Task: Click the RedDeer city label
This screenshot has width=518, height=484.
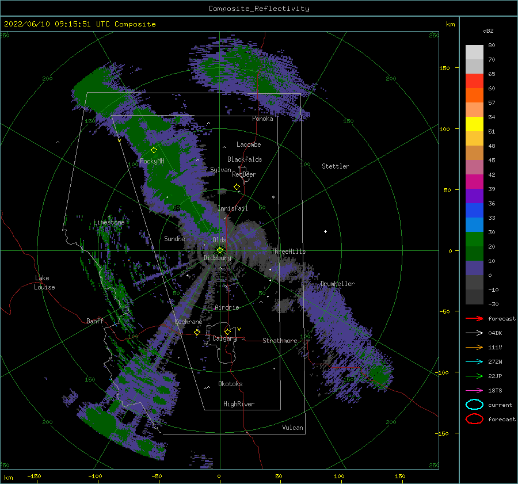Action: pyautogui.click(x=244, y=174)
